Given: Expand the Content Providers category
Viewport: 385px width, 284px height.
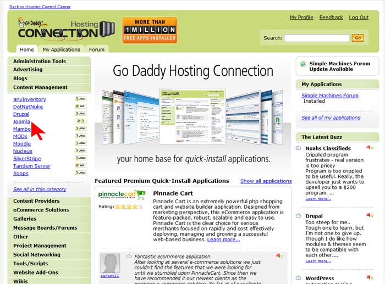Looking at the screenshot, I should tap(49, 201).
